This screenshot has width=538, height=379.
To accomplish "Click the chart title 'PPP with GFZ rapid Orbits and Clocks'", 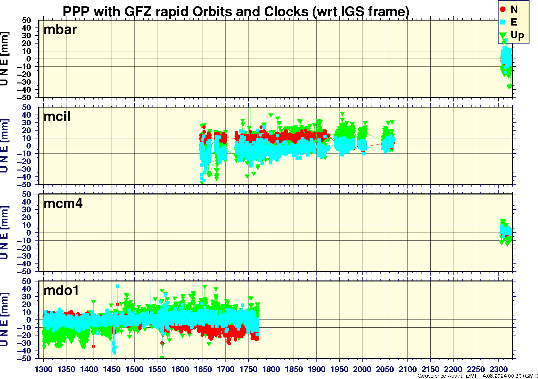I will click(185, 12).
